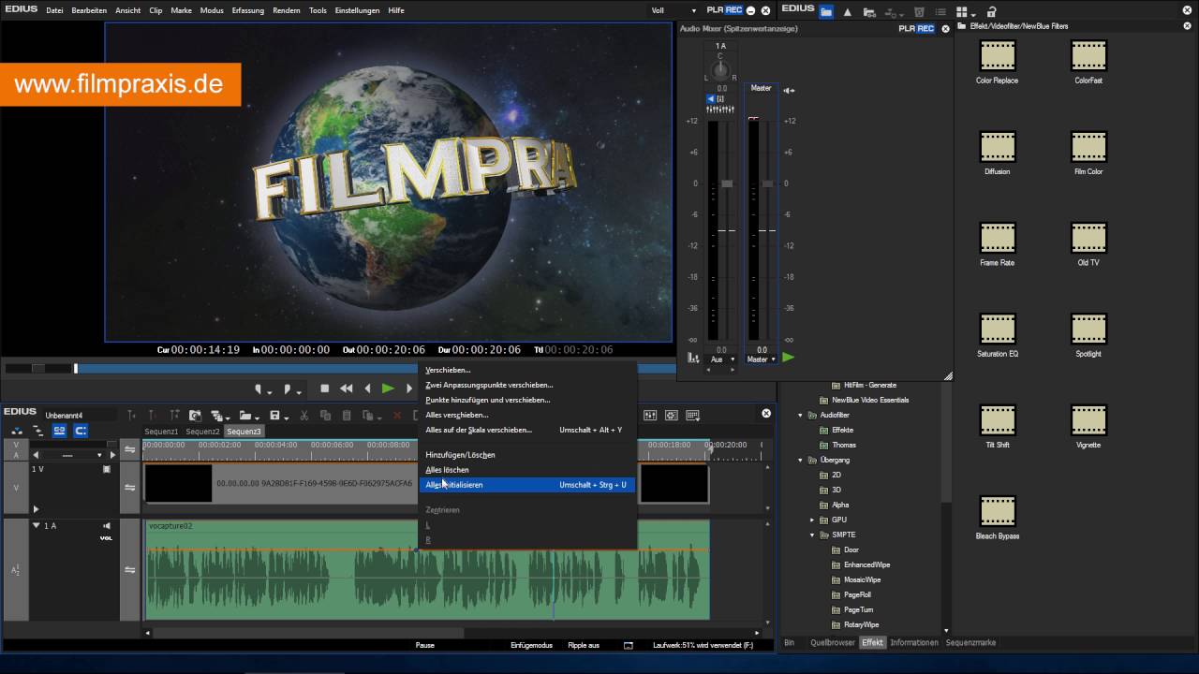1199x674 pixels.
Task: Open the Rendern menu
Action: [287, 10]
